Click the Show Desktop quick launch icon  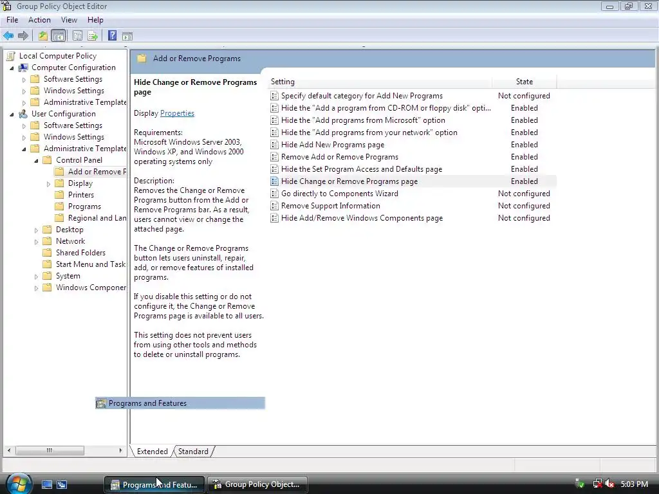(46, 484)
